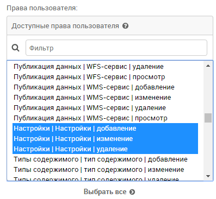This screenshot has height=199, width=216.
Task: Select Публикация данных | WMS-сервис | удаление
Action: coord(105,108)
